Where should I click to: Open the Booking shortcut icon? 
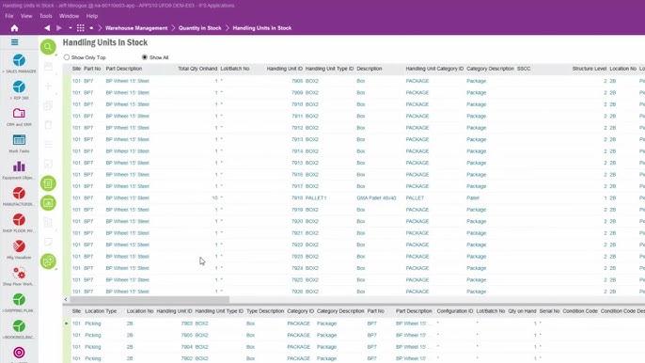point(19,326)
